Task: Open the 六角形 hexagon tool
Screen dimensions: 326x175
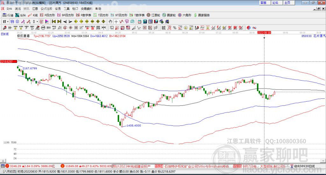Action: point(185,15)
